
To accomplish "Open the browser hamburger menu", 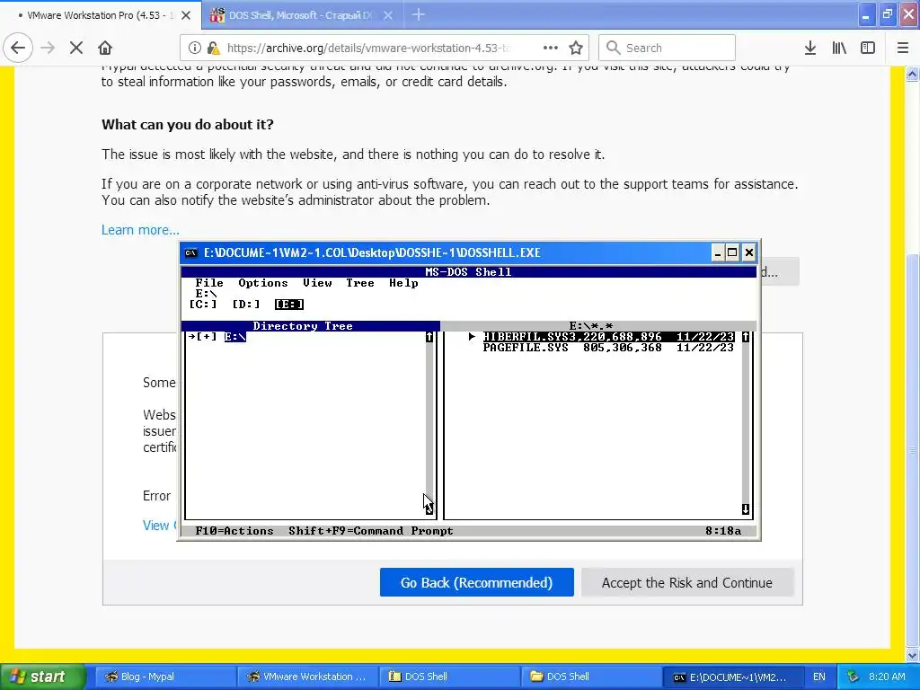I will tap(903, 48).
